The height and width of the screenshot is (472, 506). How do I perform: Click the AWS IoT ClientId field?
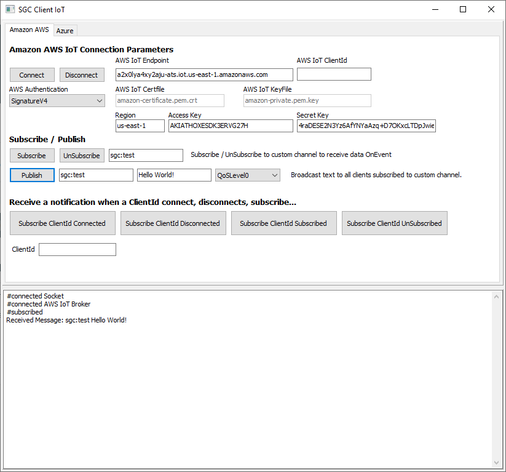334,74
